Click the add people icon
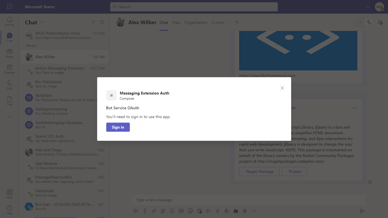Image resolution: width=388 pixels, height=218 pixels. tap(380, 22)
